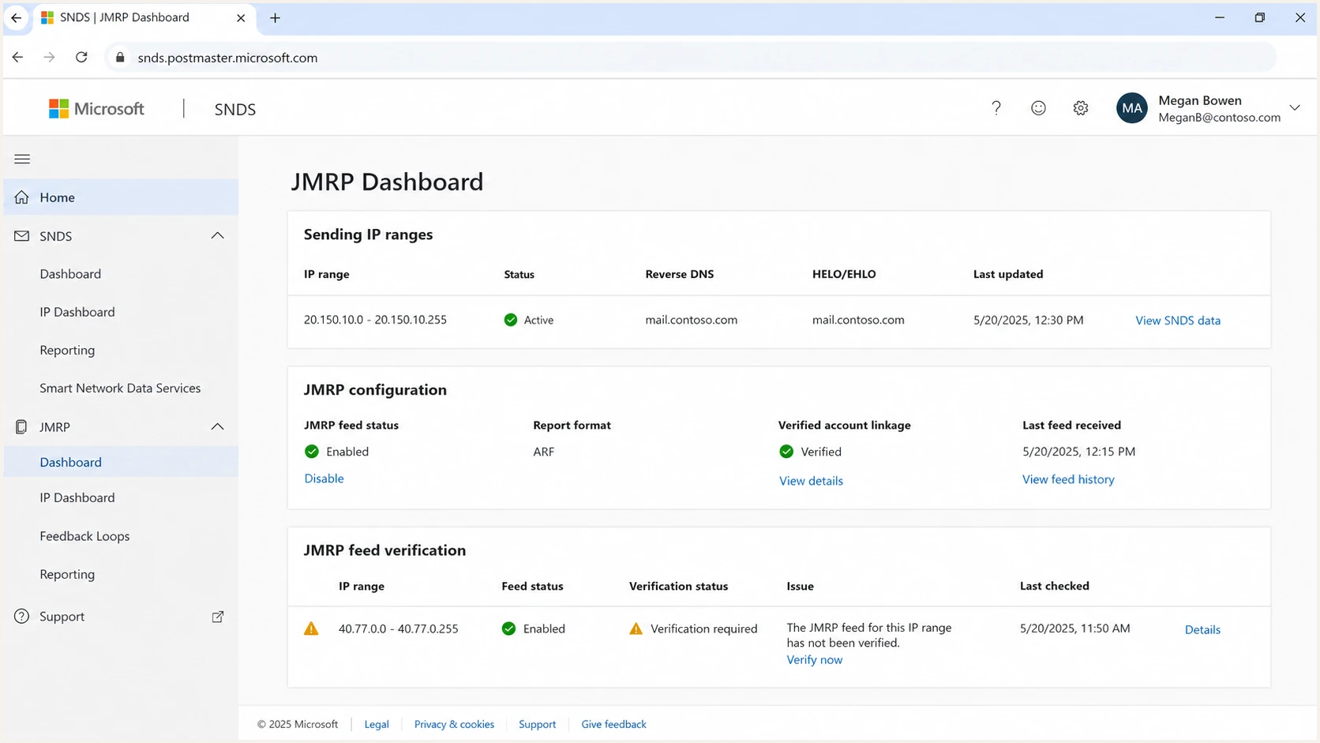Screen dimensions: 1320x743
Task: Click the JMRP clipboard icon
Action: pyautogui.click(x=21, y=427)
